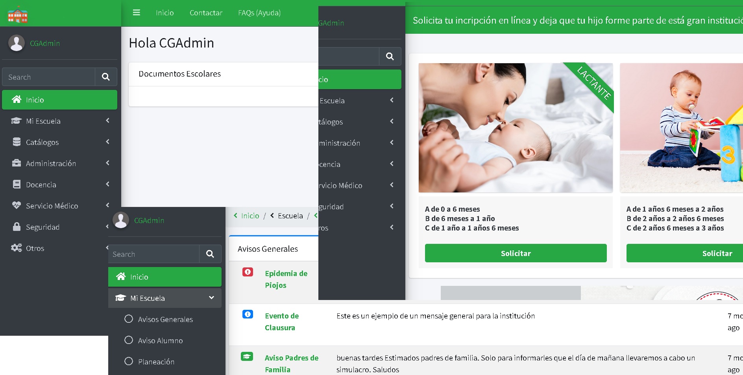This screenshot has height=375, width=743.
Task: Click the Catálogos database icon
Action: tap(17, 142)
